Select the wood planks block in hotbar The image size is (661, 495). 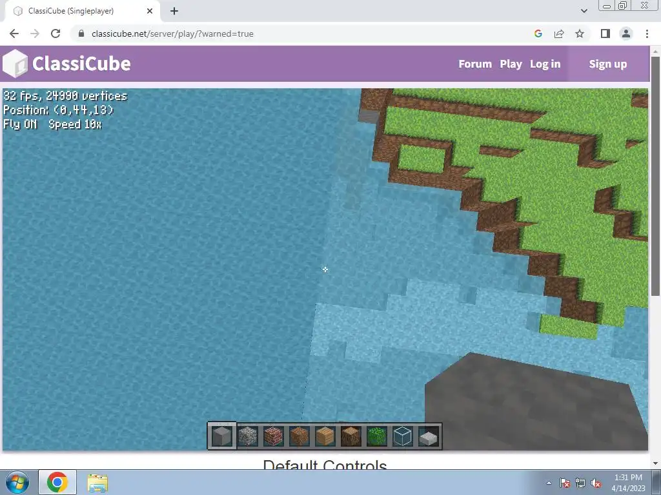pyautogui.click(x=325, y=436)
